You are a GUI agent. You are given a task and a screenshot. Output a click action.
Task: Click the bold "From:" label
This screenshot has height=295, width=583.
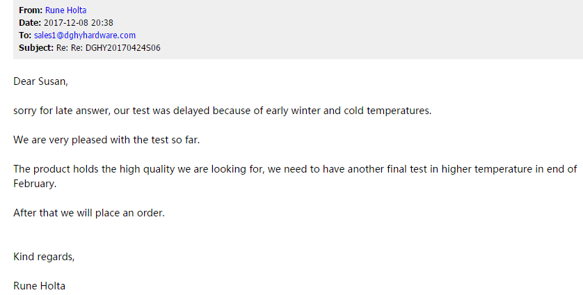(31, 10)
